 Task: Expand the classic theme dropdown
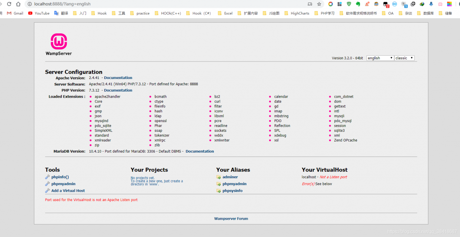[404, 58]
